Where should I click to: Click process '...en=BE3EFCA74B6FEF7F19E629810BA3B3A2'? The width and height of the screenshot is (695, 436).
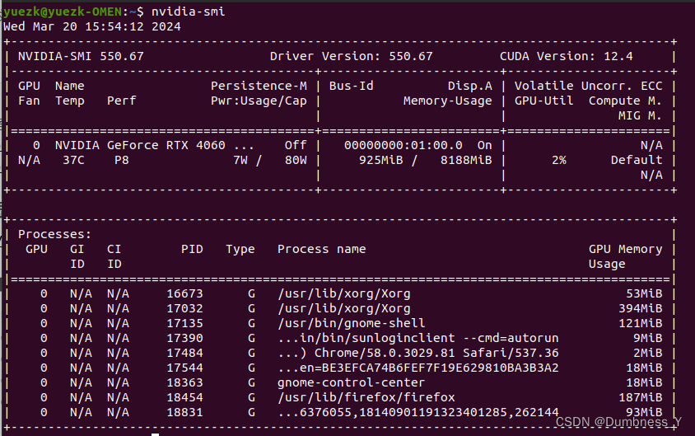417,368
